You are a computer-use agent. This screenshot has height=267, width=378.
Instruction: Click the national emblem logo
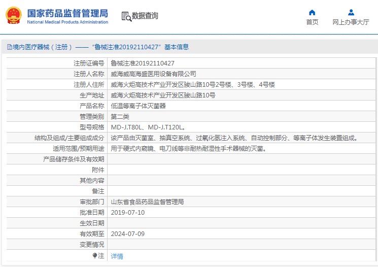14,15
